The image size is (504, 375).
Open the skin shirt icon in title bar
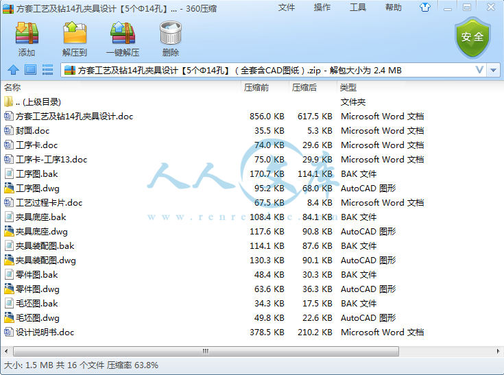[x=425, y=7]
